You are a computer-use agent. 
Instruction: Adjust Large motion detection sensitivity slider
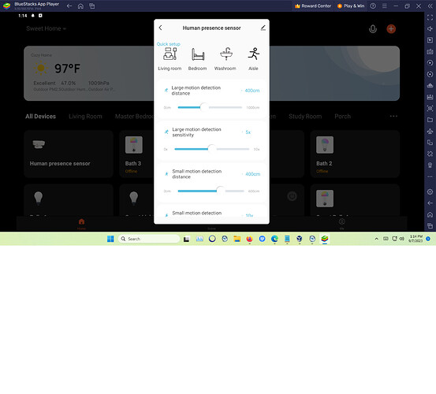pyautogui.click(x=211, y=149)
